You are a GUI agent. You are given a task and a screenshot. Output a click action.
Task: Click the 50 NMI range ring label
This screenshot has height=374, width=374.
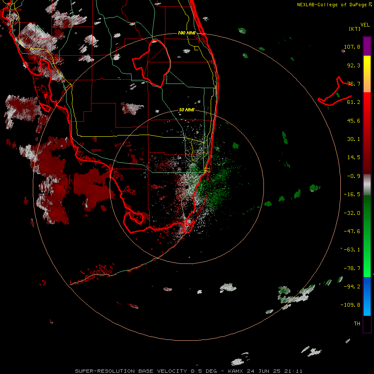pyautogui.click(x=187, y=110)
